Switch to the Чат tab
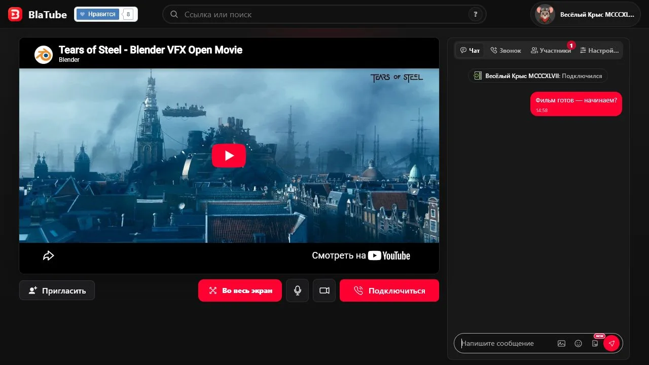 tap(470, 50)
